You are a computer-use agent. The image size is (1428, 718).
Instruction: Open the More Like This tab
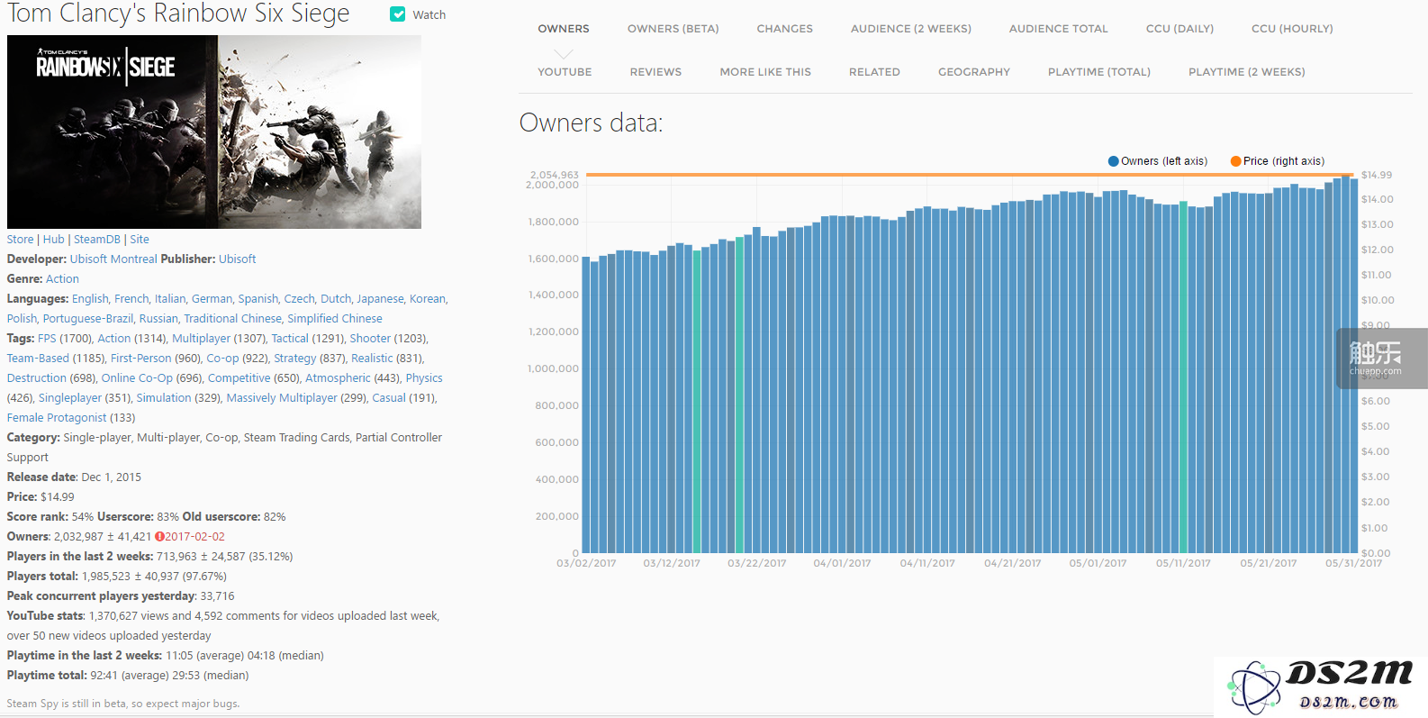point(765,72)
